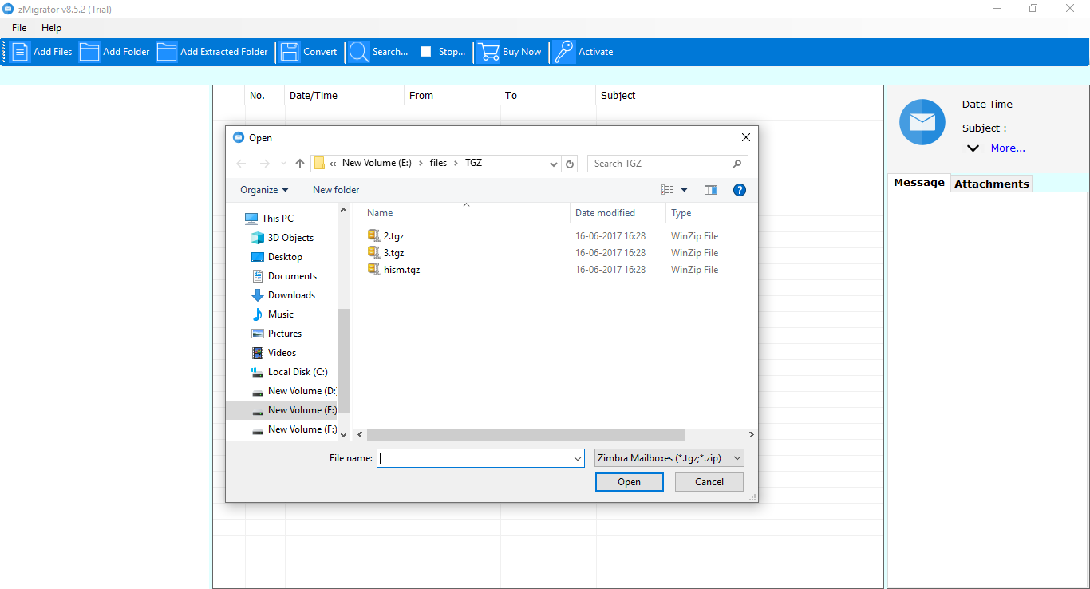1090x589 pixels.
Task: Select New Volume (E:) in sidebar
Action: (282, 410)
